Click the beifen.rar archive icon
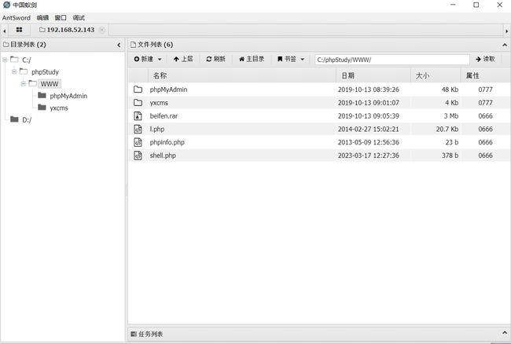The height and width of the screenshot is (344, 511). click(x=138, y=116)
